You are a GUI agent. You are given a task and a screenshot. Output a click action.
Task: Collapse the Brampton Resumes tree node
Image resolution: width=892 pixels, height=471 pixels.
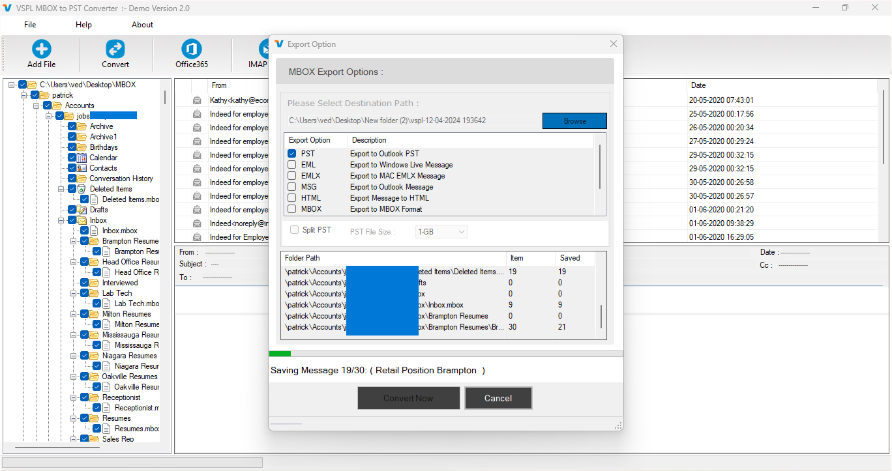pyautogui.click(x=74, y=241)
